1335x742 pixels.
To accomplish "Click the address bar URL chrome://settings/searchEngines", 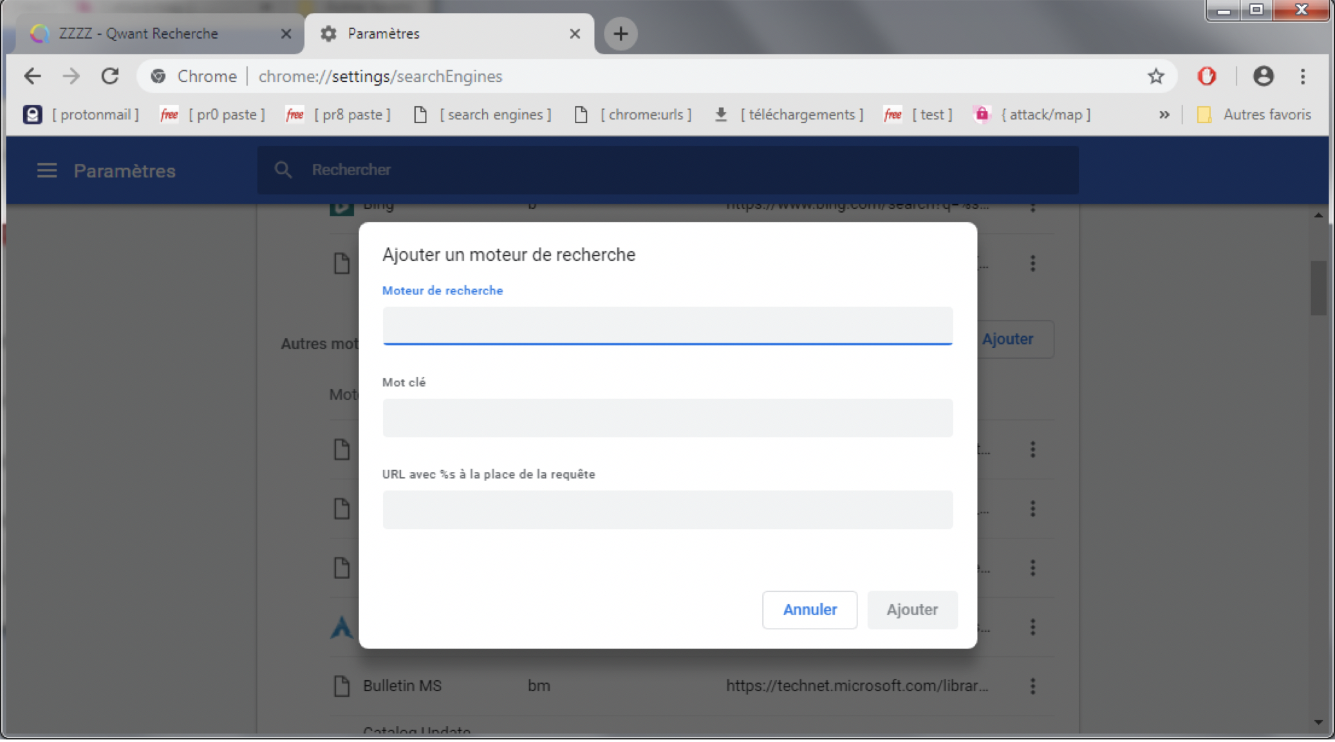I will [x=380, y=77].
